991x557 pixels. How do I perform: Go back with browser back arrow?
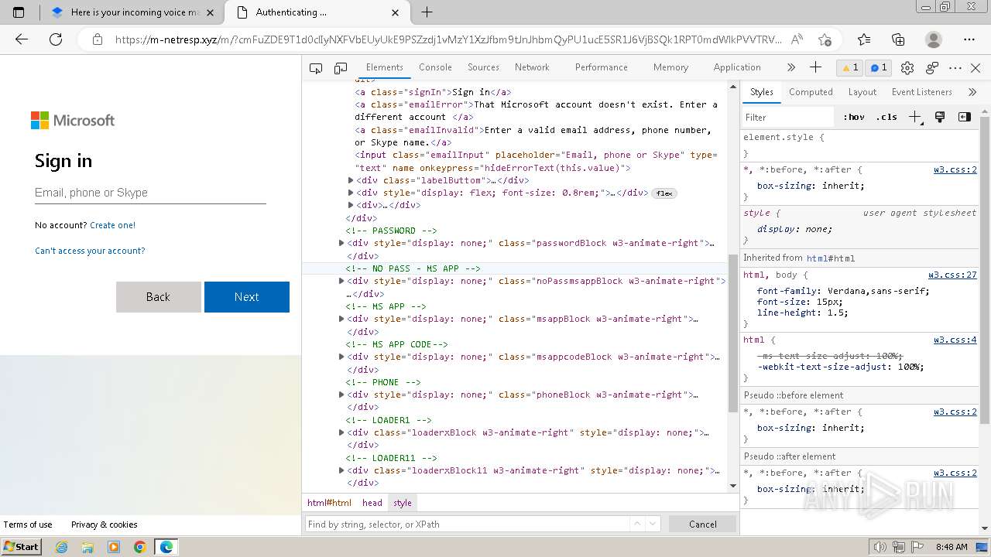[22, 39]
